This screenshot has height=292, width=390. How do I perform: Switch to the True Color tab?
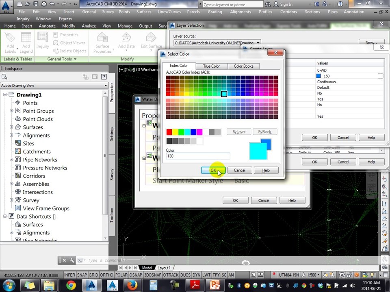click(x=211, y=66)
